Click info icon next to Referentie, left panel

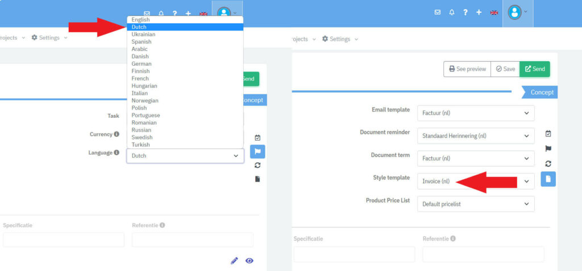pyautogui.click(x=162, y=225)
